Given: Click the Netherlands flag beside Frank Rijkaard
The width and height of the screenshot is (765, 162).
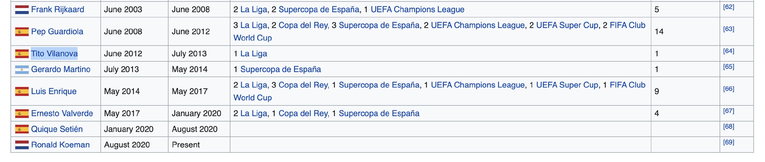Looking at the screenshot, I should point(22,10).
